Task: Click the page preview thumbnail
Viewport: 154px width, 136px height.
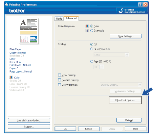Action: coord(29,31)
